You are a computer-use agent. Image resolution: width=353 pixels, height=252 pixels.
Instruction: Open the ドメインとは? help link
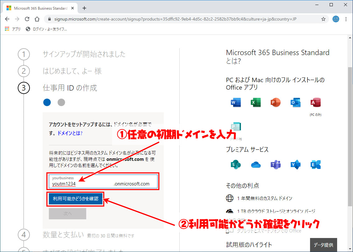click(70, 133)
